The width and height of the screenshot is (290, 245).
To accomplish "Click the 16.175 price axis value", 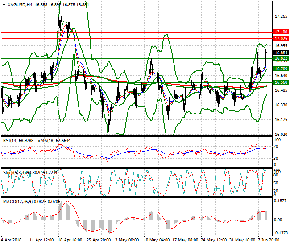I will 281,120.
